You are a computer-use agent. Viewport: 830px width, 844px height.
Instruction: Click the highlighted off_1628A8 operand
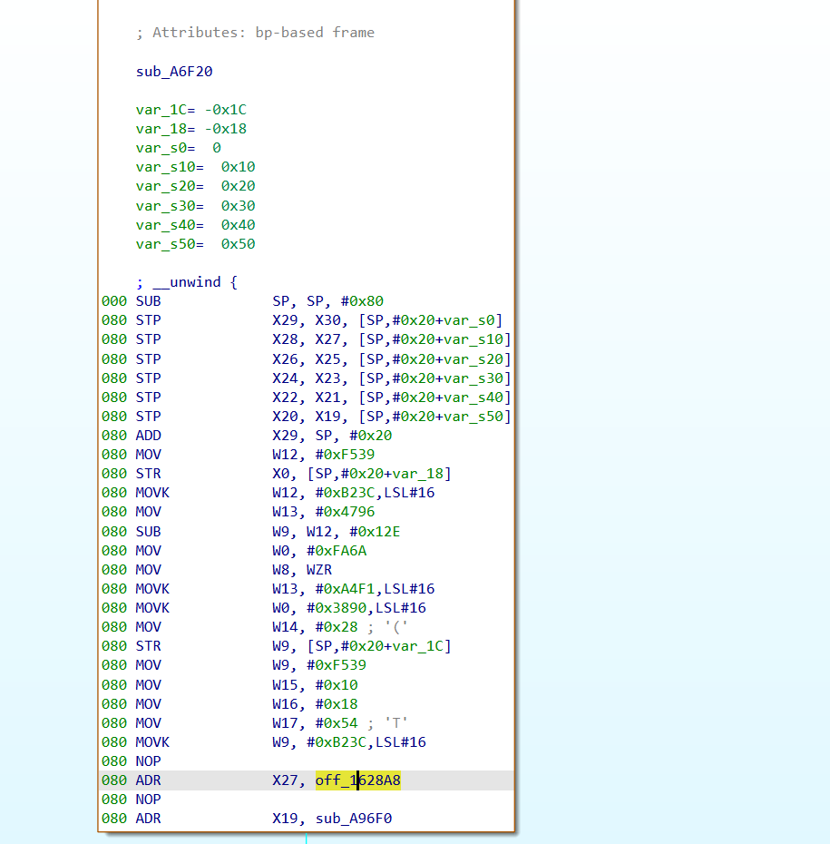coord(357,780)
